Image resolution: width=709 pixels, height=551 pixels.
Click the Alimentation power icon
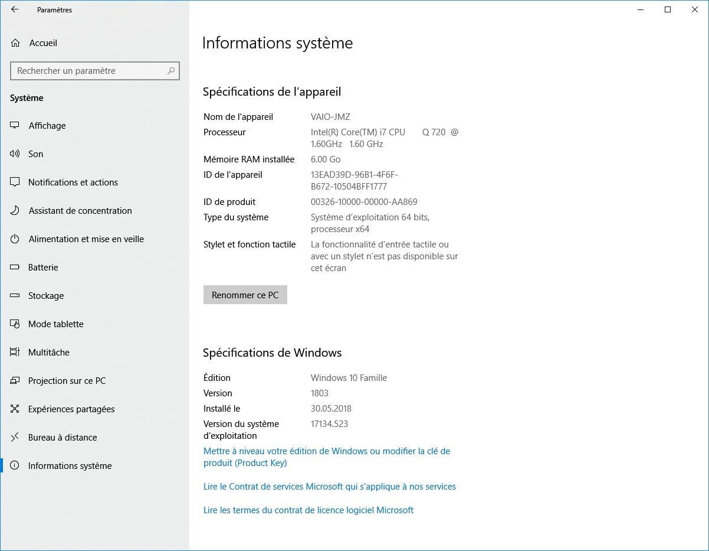[15, 239]
